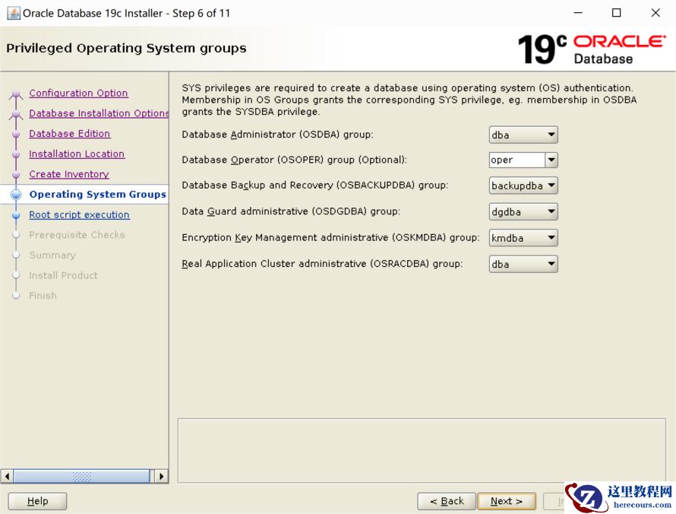The image size is (676, 514).
Task: Open the OSKMDBA kmdba dropdown
Action: pyautogui.click(x=523, y=238)
